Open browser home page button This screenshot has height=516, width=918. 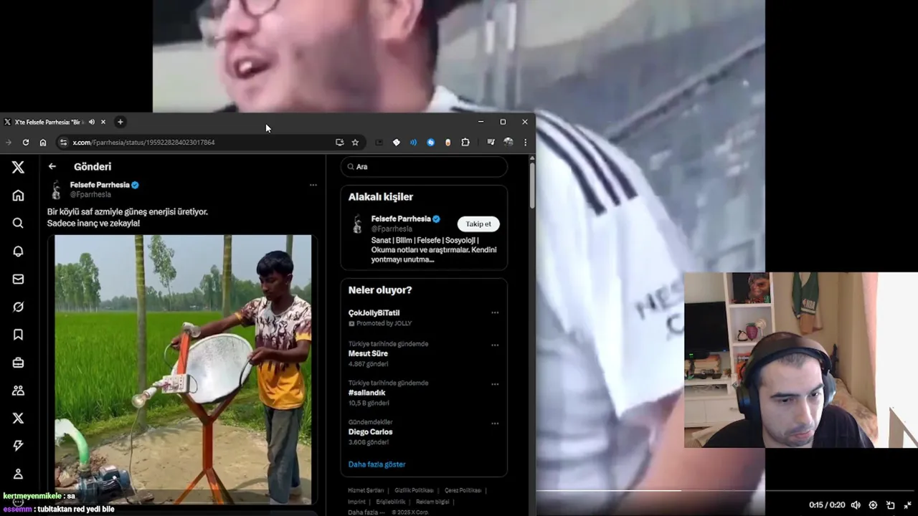coord(43,143)
